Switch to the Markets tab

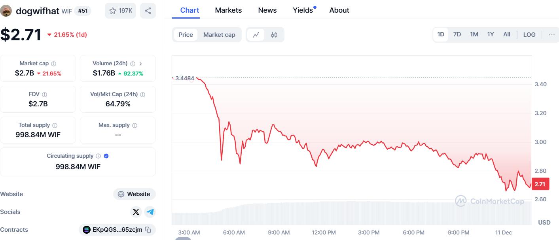[x=228, y=10]
